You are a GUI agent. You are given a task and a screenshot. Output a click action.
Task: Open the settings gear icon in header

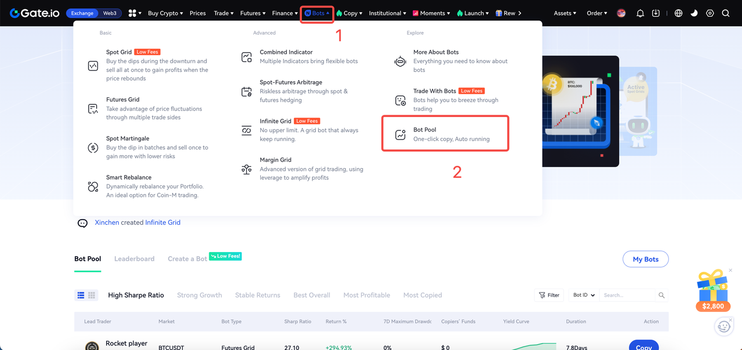coord(710,13)
